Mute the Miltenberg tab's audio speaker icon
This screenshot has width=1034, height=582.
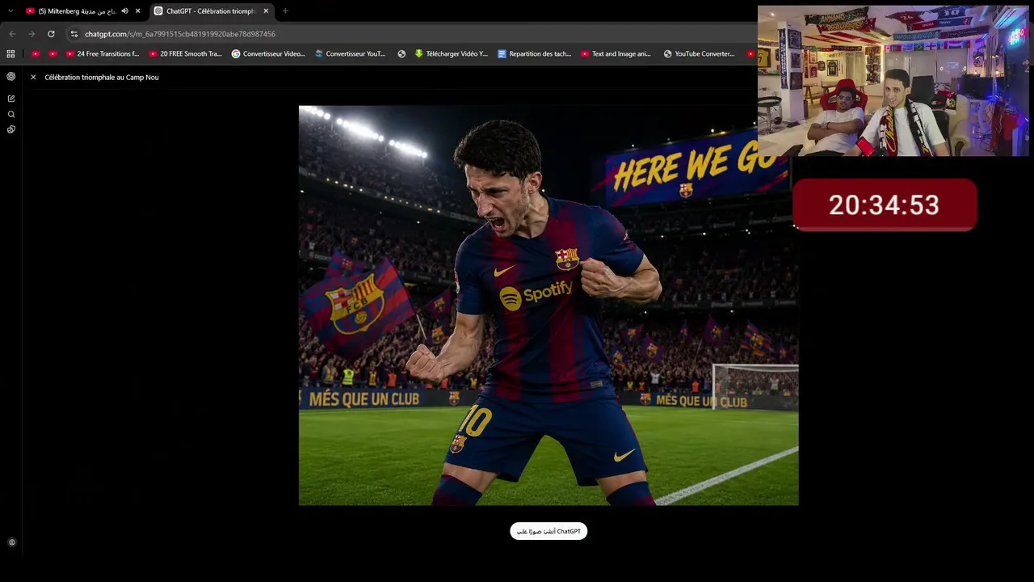(x=124, y=11)
